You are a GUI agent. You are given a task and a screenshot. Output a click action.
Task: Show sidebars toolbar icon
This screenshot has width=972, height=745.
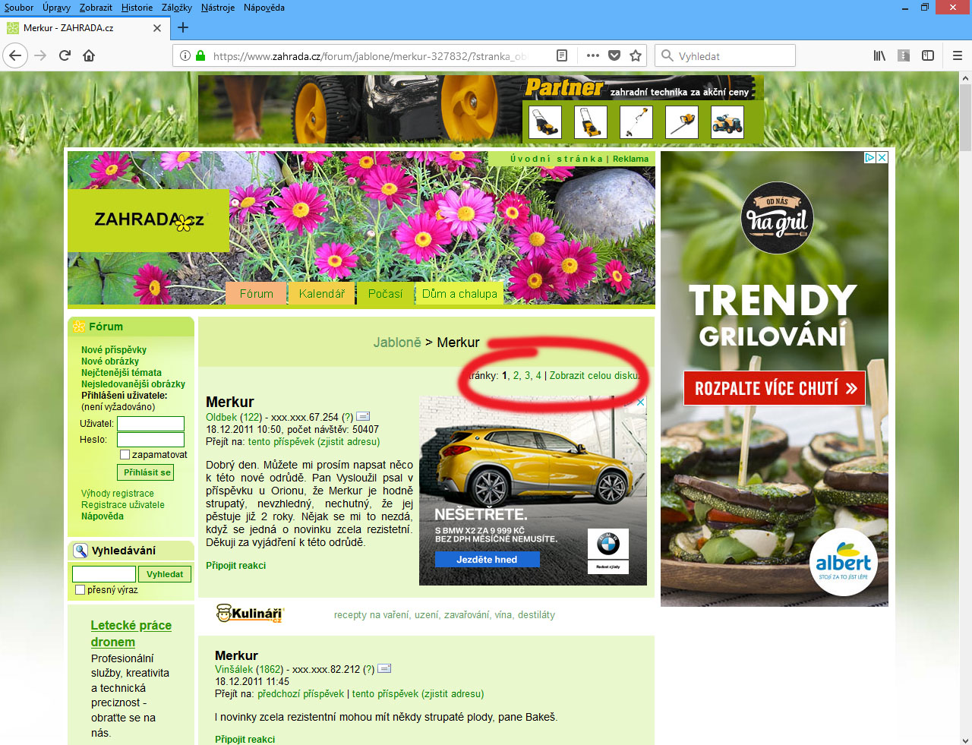click(x=928, y=55)
